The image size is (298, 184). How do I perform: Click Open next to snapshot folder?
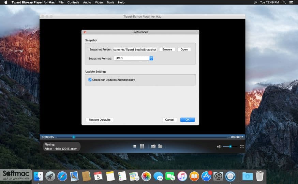[x=184, y=49]
